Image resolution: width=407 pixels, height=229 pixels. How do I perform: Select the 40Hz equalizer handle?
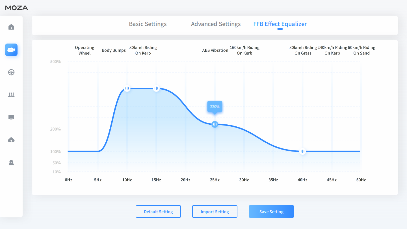[x=303, y=151]
